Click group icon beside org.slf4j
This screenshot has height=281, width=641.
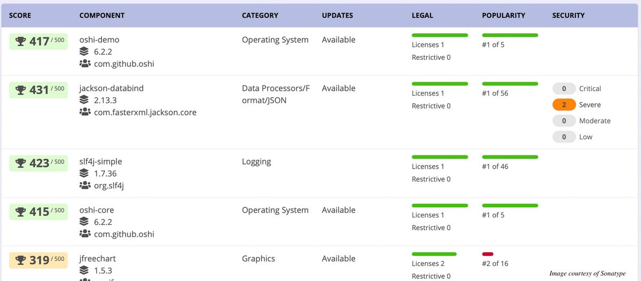click(85, 185)
